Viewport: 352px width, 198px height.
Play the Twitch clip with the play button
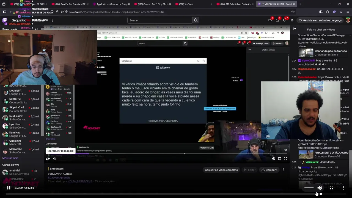[x=48, y=159]
